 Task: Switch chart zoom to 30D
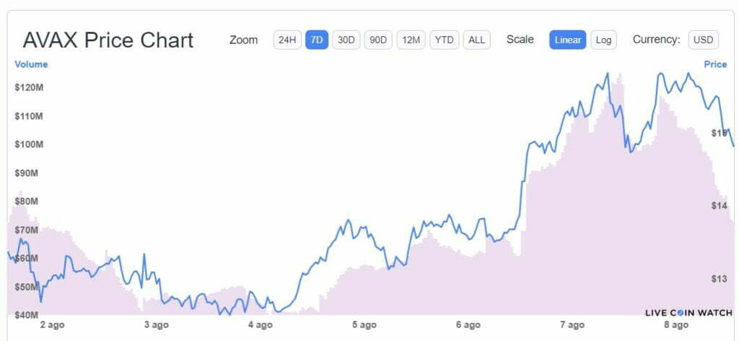pos(346,40)
